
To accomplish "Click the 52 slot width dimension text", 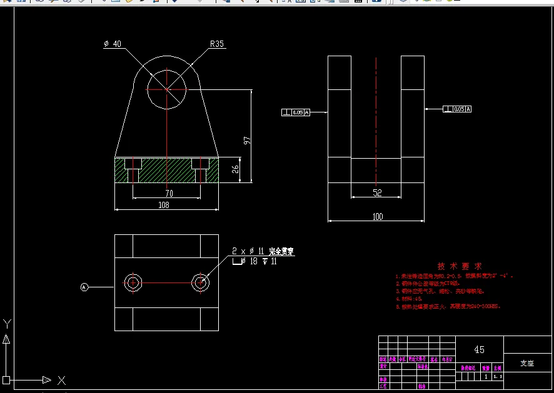I will (377, 192).
